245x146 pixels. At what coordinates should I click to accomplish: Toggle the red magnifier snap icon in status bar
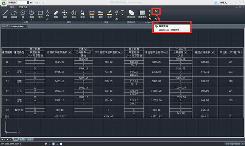46,144
